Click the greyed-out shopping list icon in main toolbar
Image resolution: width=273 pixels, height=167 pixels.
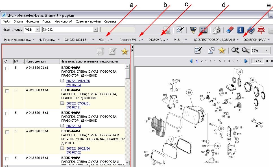tap(167, 30)
